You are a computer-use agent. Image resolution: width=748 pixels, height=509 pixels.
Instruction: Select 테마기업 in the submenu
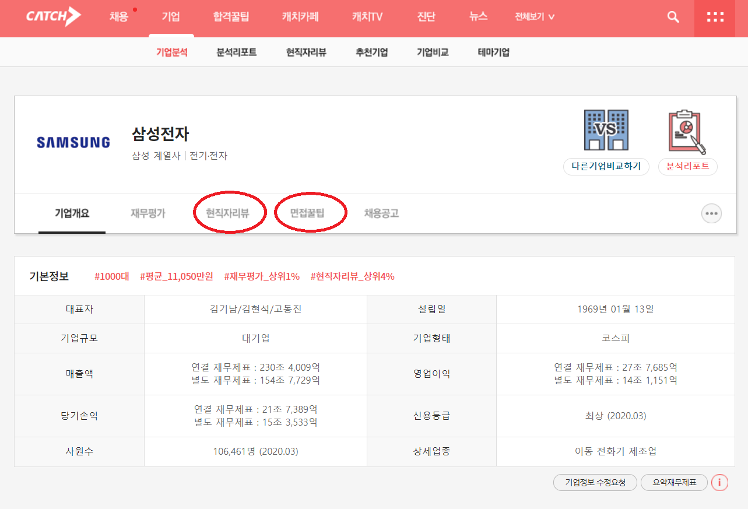pyautogui.click(x=494, y=52)
